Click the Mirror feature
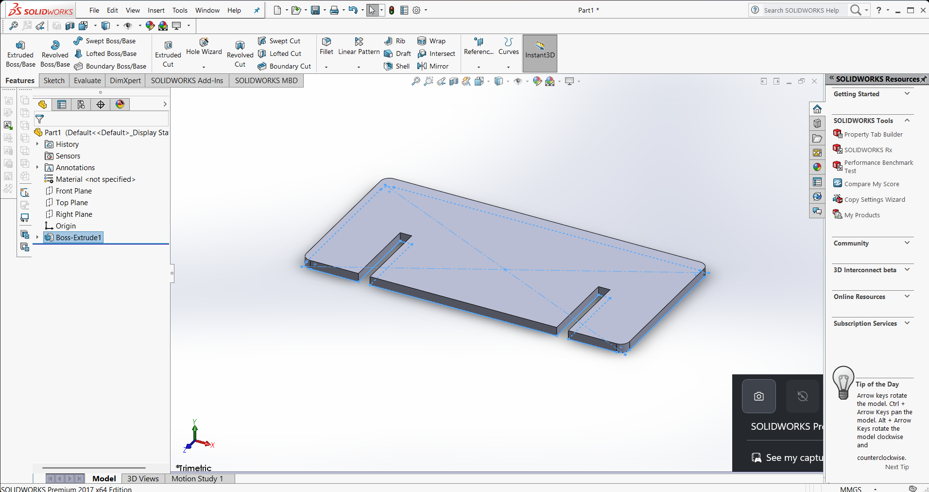This screenshot has height=492, width=929. pyautogui.click(x=433, y=66)
